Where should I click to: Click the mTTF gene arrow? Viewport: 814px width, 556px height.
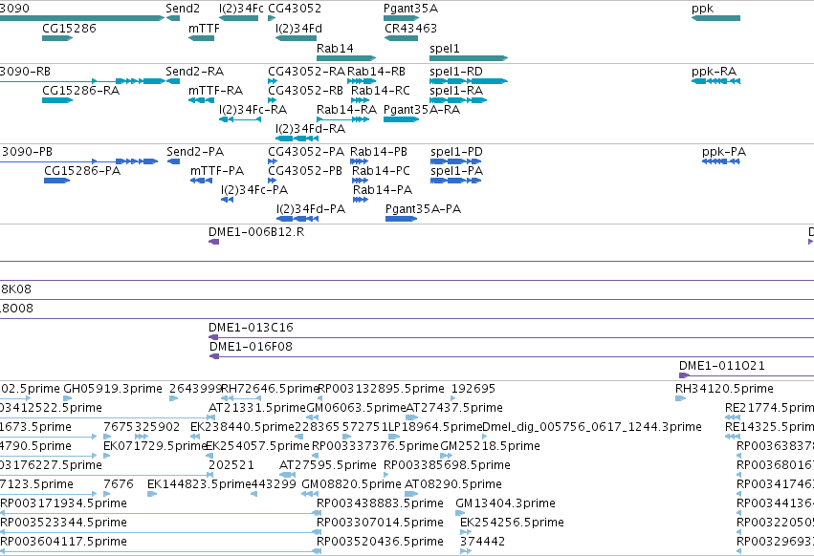coord(202,38)
